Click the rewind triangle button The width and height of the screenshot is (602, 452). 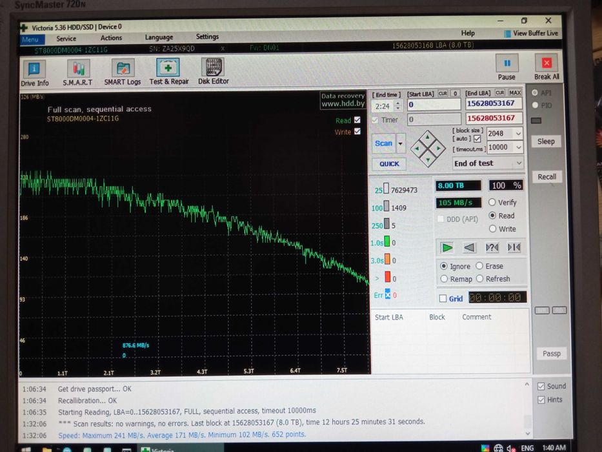[x=469, y=247]
